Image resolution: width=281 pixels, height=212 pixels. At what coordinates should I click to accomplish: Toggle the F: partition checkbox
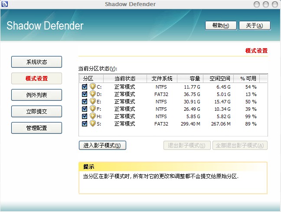[x=85, y=109]
